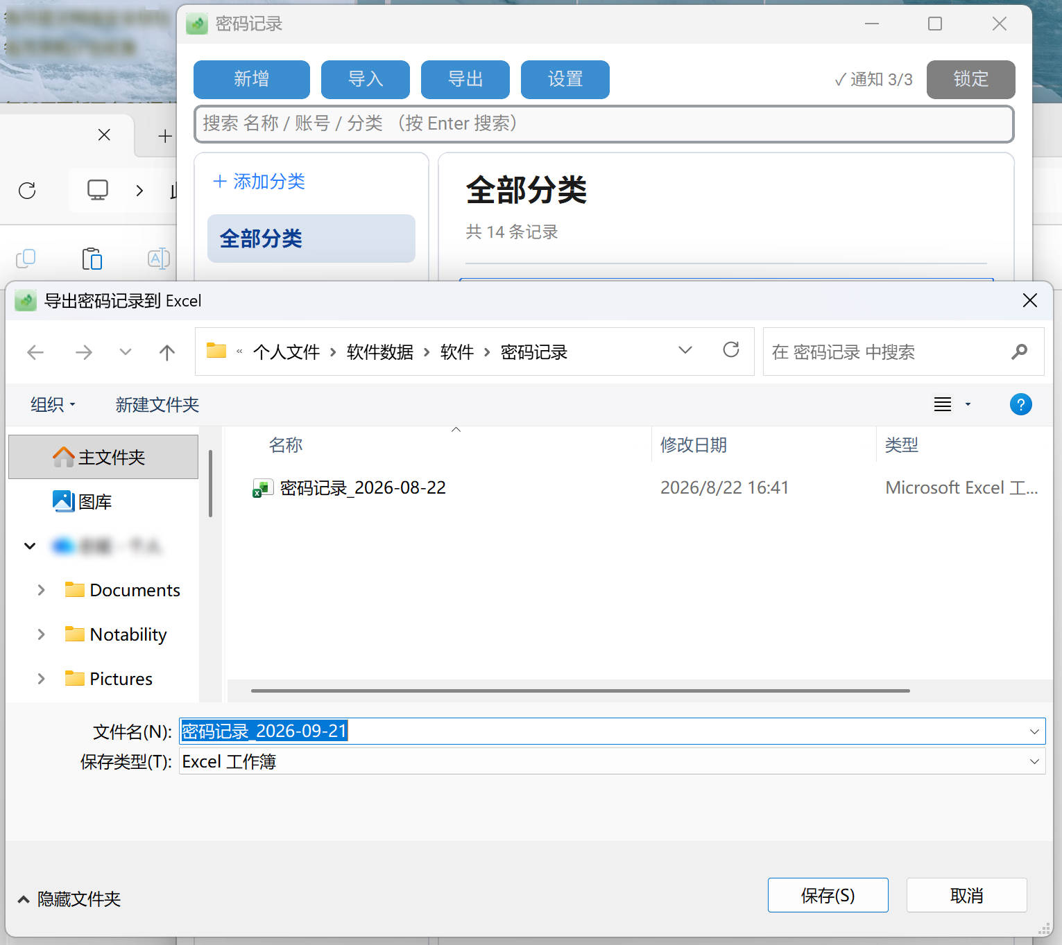Click 添加分类 link in 密码记录 window

(259, 182)
